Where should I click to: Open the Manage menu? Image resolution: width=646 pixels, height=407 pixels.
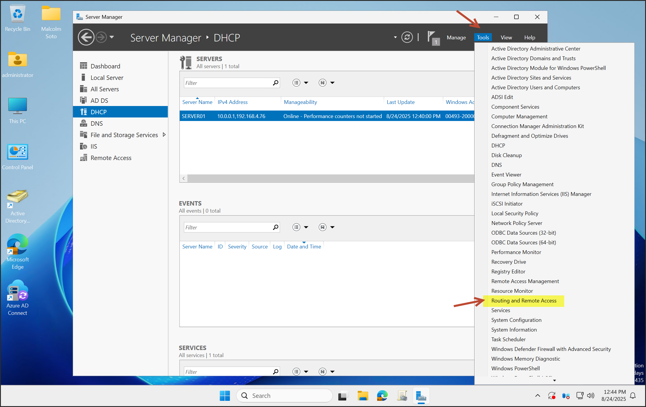(456, 38)
